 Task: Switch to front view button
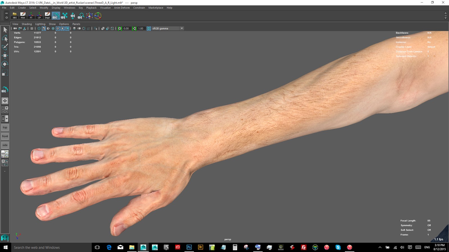[x=5, y=136]
